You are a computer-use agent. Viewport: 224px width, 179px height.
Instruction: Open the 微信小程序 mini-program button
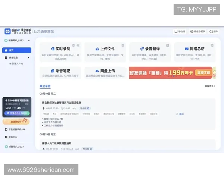[197, 31]
